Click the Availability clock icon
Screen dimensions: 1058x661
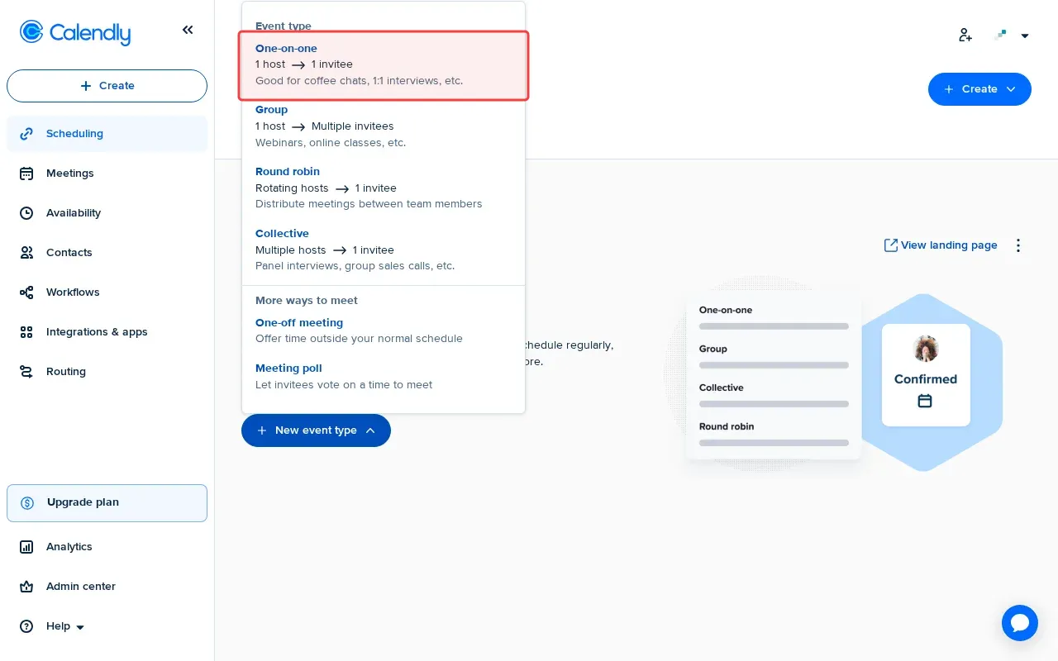(x=26, y=212)
